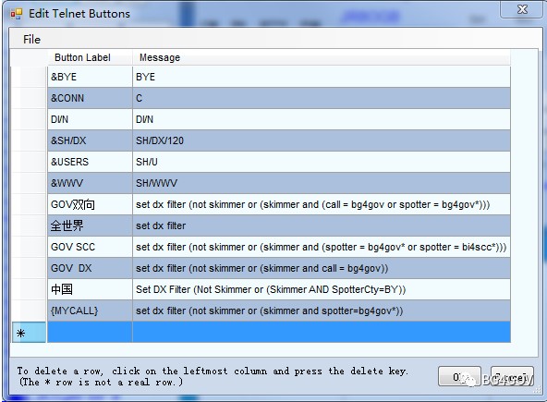Open the File menu
This screenshot has height=402, width=547.
[x=31, y=40]
